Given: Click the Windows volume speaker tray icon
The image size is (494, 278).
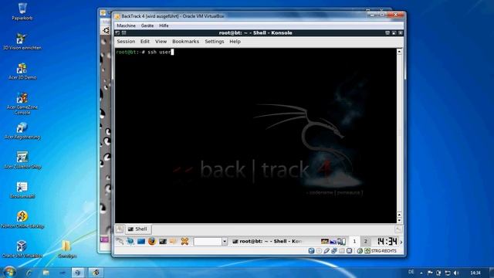Looking at the screenshot, I should [456, 273].
